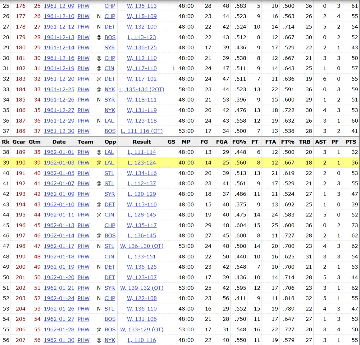Open L, 133-151 result link
The height and width of the screenshot is (345, 360).
click(x=142, y=257)
